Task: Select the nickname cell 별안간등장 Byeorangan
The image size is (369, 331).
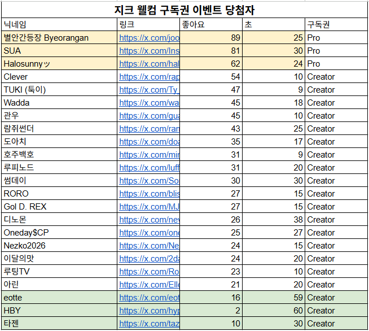Action: [x=59, y=37]
